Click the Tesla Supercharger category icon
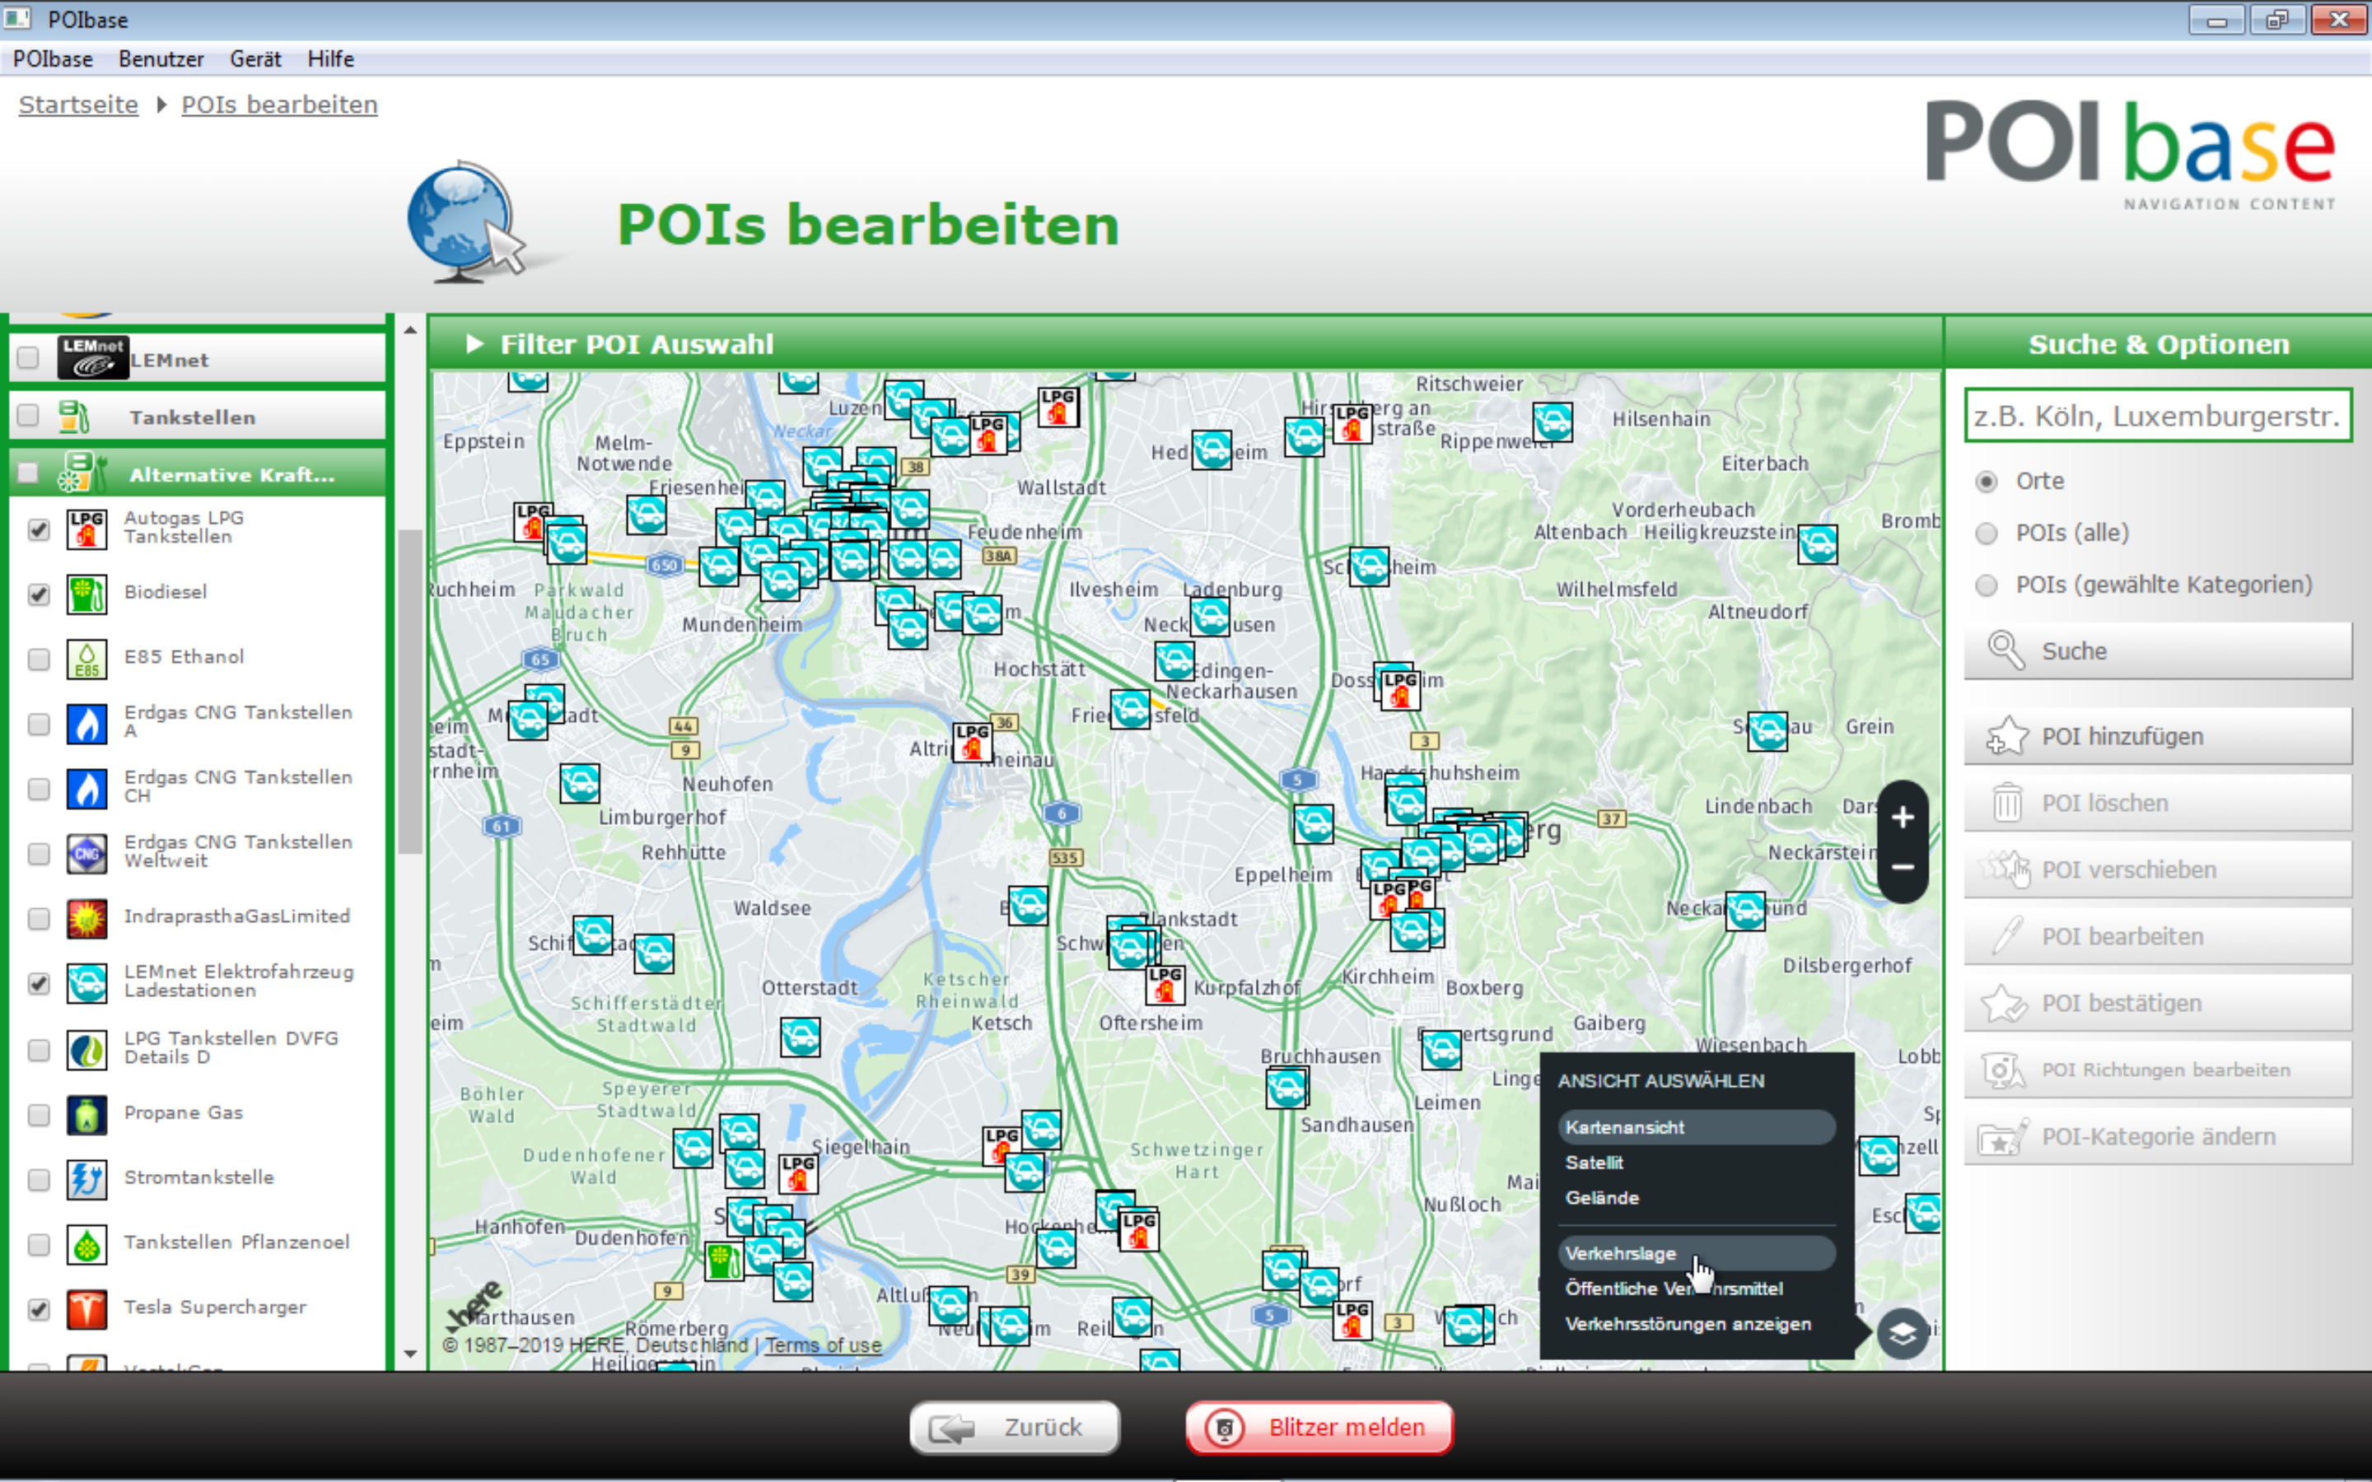The image size is (2372, 1482). click(86, 1308)
